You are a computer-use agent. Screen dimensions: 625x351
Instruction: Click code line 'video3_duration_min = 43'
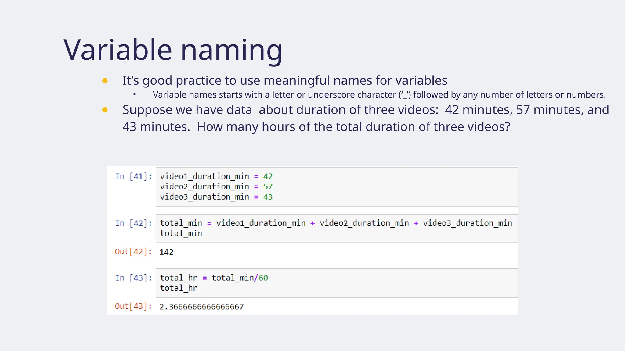click(x=216, y=197)
